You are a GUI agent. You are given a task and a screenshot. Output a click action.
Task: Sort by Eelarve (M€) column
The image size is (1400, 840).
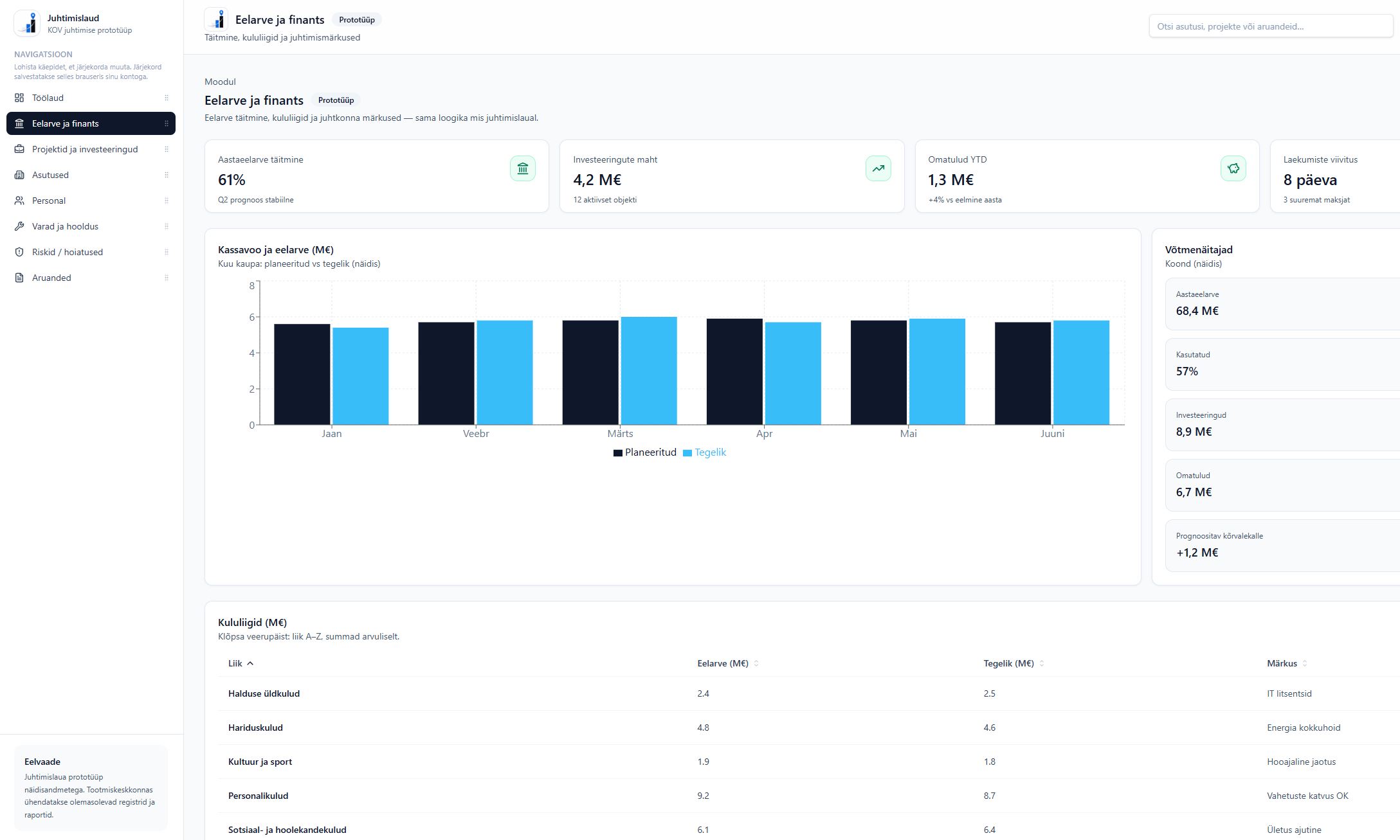[x=728, y=663]
